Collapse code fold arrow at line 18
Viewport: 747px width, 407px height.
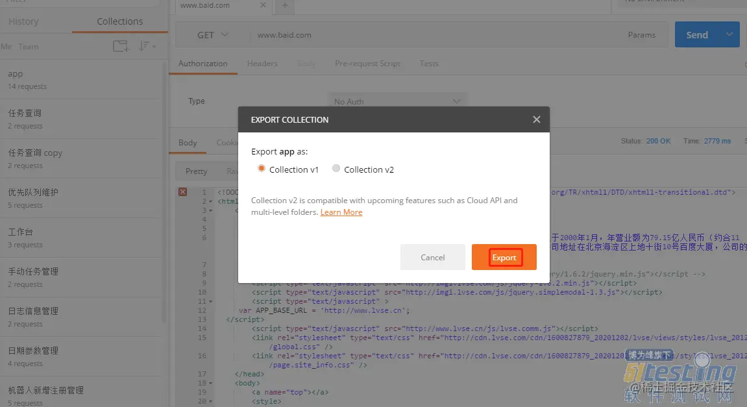[210, 383]
